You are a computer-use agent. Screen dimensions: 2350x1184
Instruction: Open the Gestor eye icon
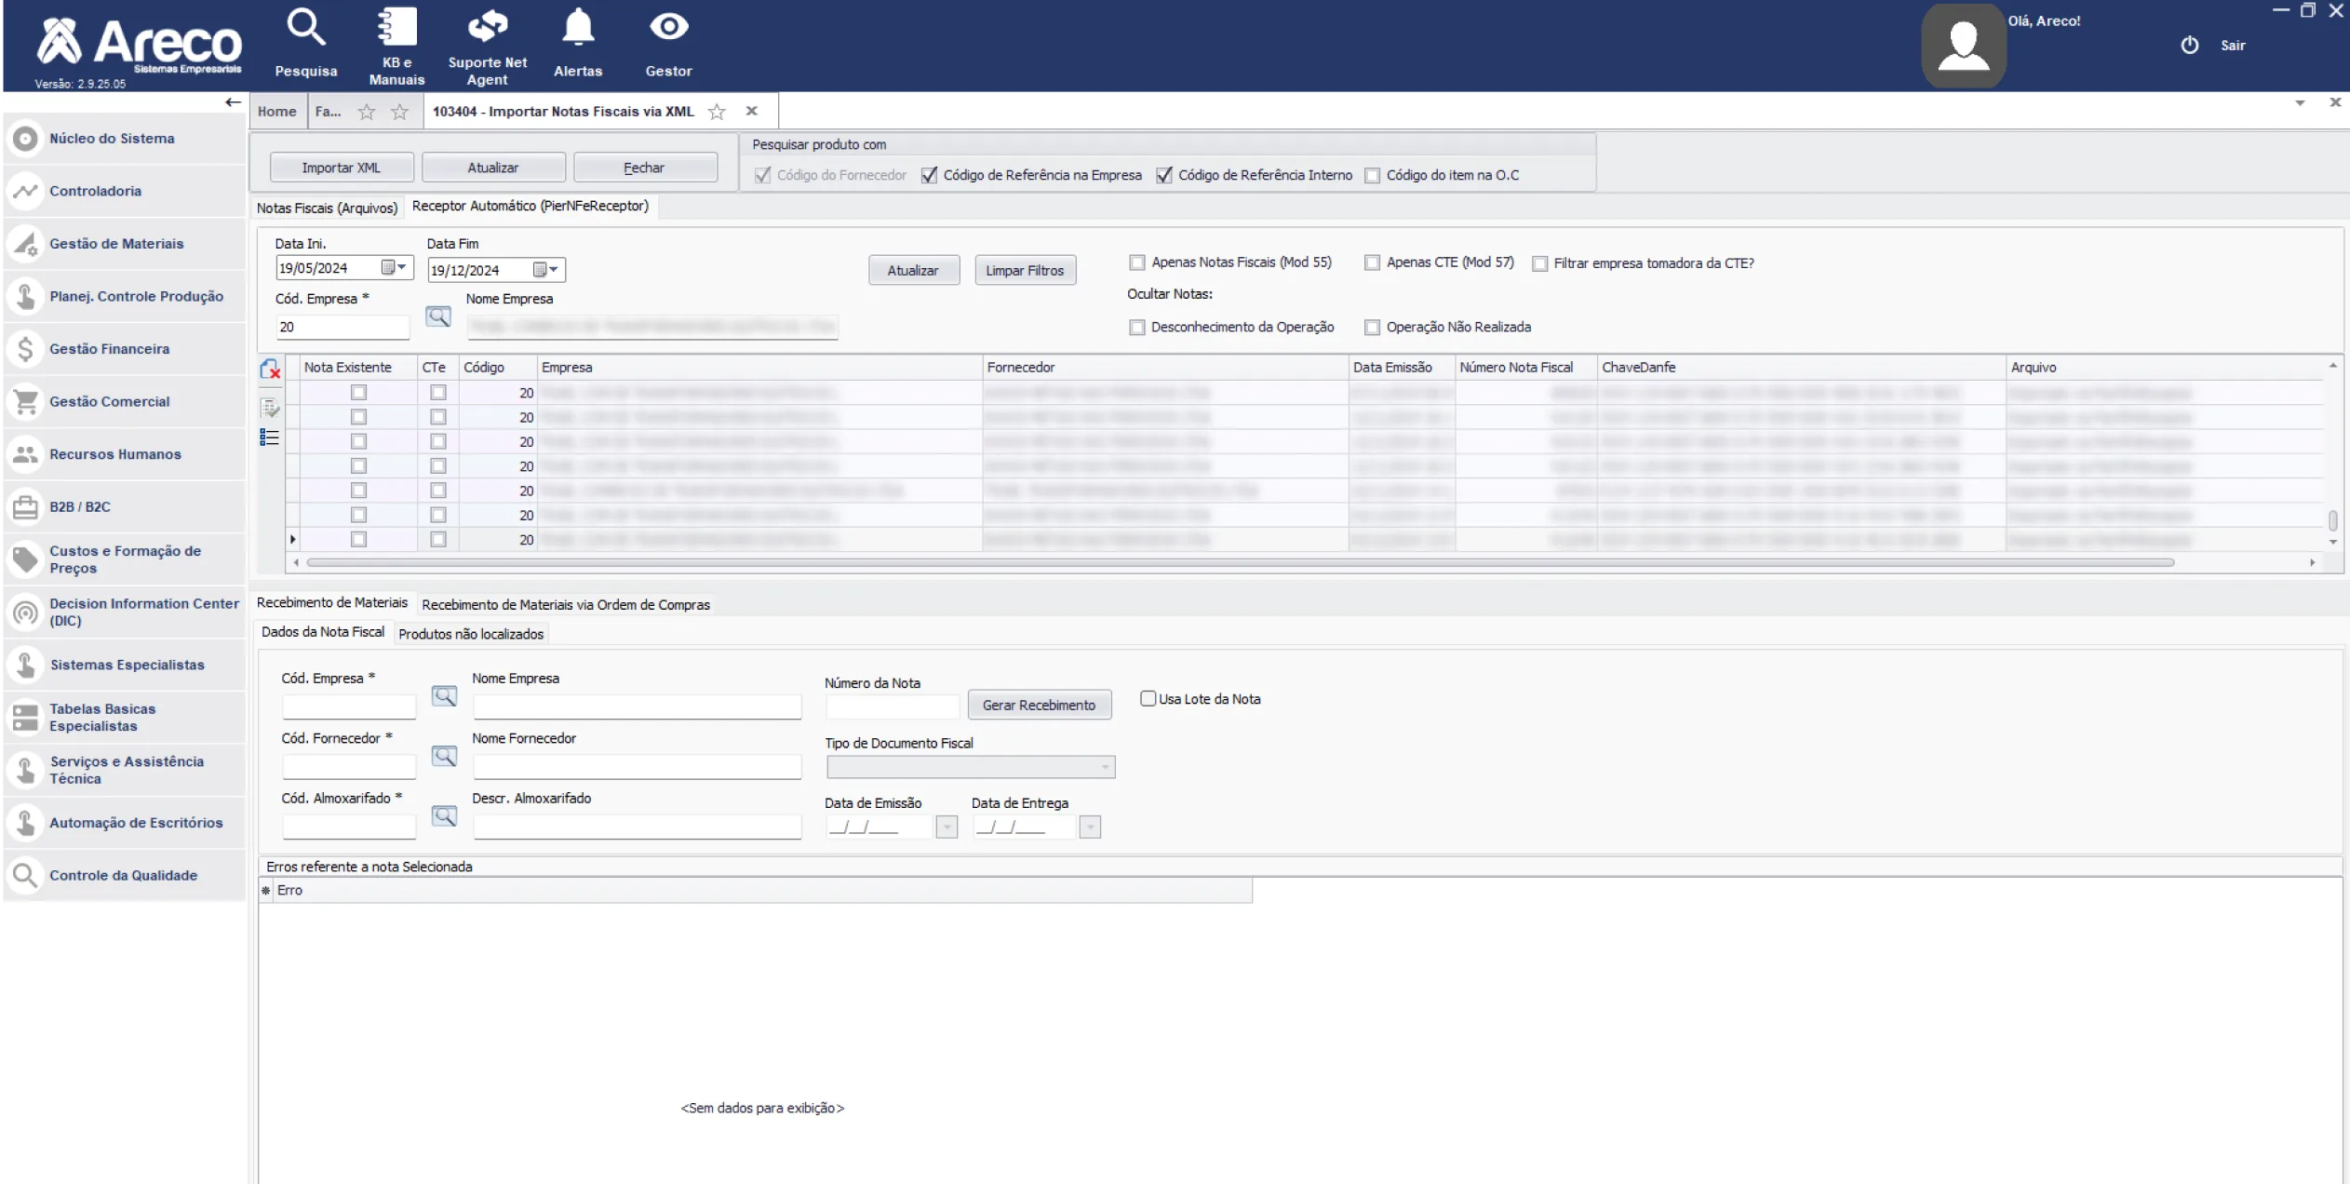668,28
